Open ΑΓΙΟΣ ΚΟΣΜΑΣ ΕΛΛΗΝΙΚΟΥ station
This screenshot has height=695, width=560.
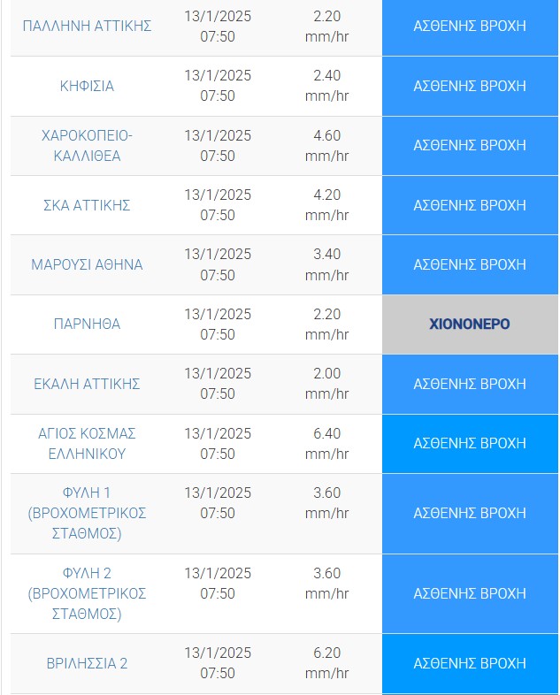[x=87, y=443]
